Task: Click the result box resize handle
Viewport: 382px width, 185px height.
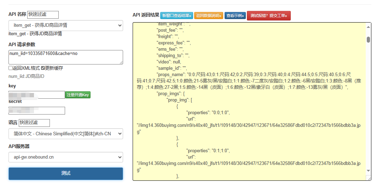Action: pos(369,178)
